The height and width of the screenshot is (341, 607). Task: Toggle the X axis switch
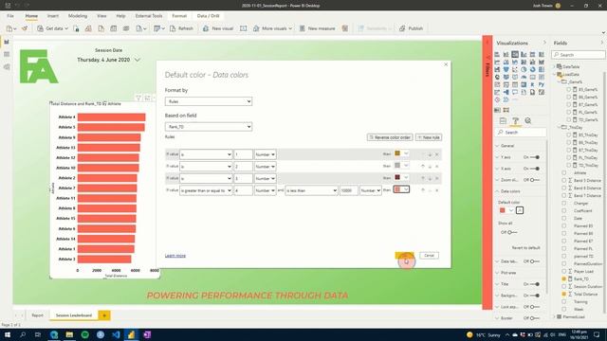click(x=535, y=169)
